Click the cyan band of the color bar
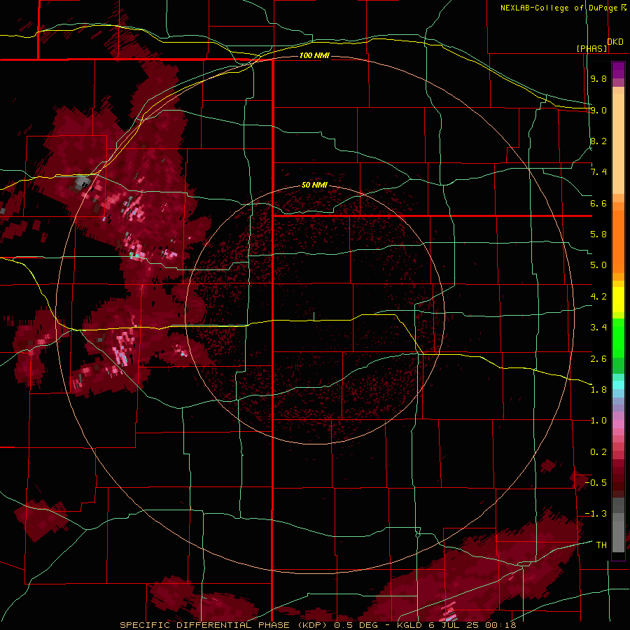The width and height of the screenshot is (630, 630). [x=618, y=385]
